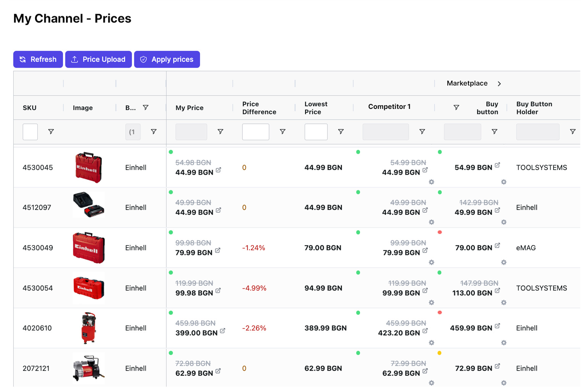
Task: Open the filter menu for the SKU column
Action: click(x=51, y=131)
